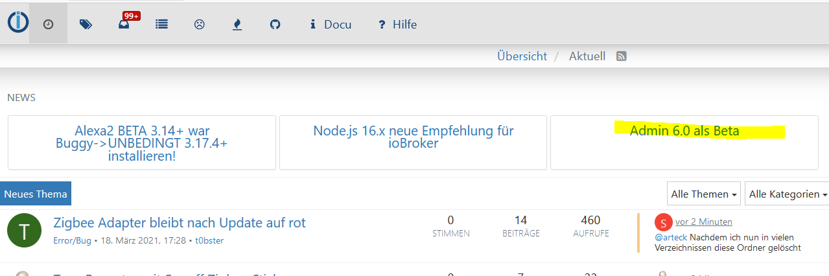829x276 pixels.
Task: Open Alexa2 BETA 3.14+ news item
Action: 141,143
